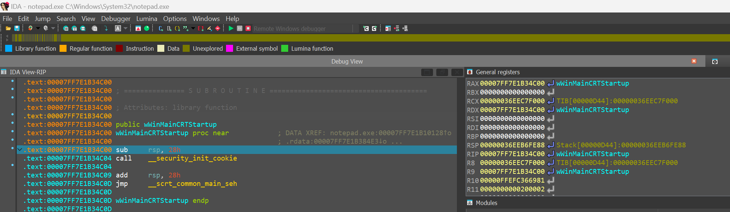Click the jump arrow next to RAX value
Screen dimensions: 730x212
coord(550,83)
